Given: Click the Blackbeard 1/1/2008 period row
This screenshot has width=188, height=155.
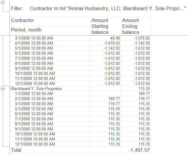Looking at the screenshot, I should tap(80, 94).
